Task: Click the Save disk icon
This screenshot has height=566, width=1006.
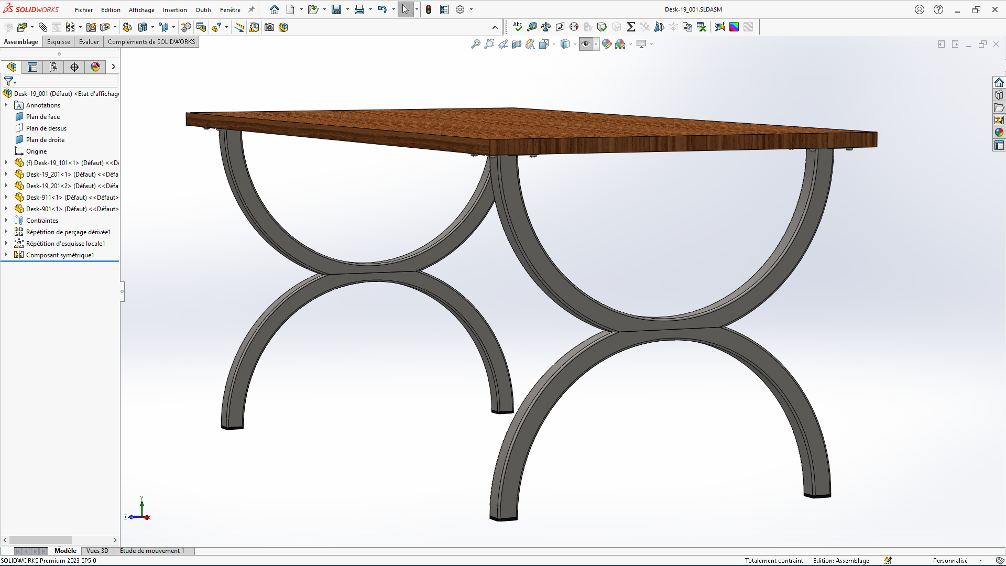Action: pos(336,9)
